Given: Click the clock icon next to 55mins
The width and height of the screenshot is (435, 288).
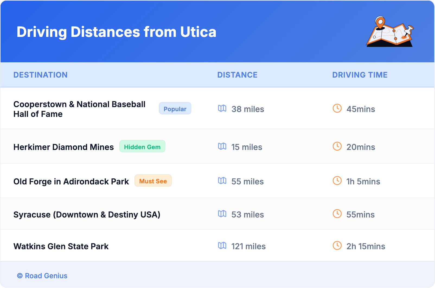Looking at the screenshot, I should pos(337,214).
